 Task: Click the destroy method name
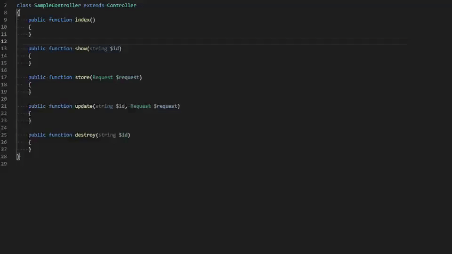[x=85, y=135]
